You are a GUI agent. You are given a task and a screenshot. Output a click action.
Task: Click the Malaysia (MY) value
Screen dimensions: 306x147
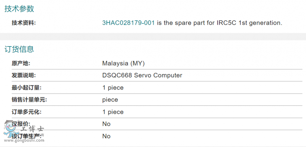(x=123, y=63)
